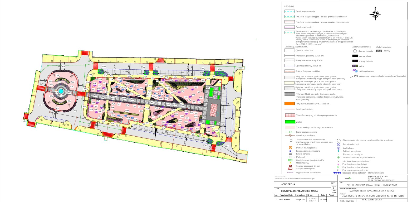Click the blue dotted notice board symbol
412x202 pixels.
[x=337, y=173]
